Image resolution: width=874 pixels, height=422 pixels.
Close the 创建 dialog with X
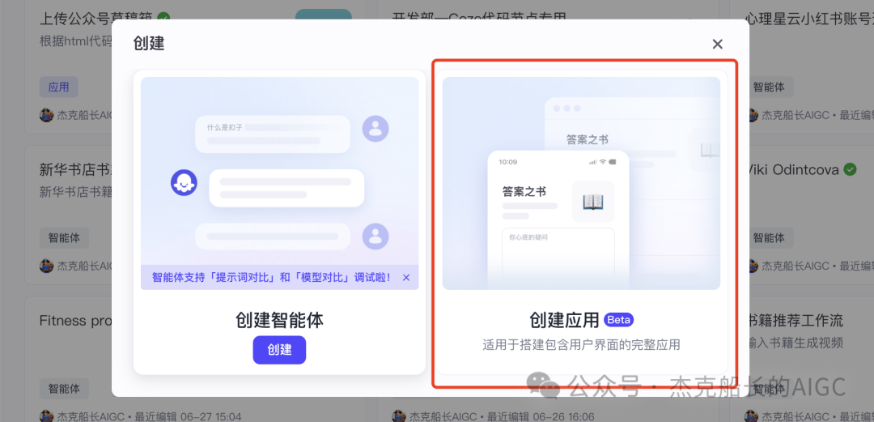point(717,44)
